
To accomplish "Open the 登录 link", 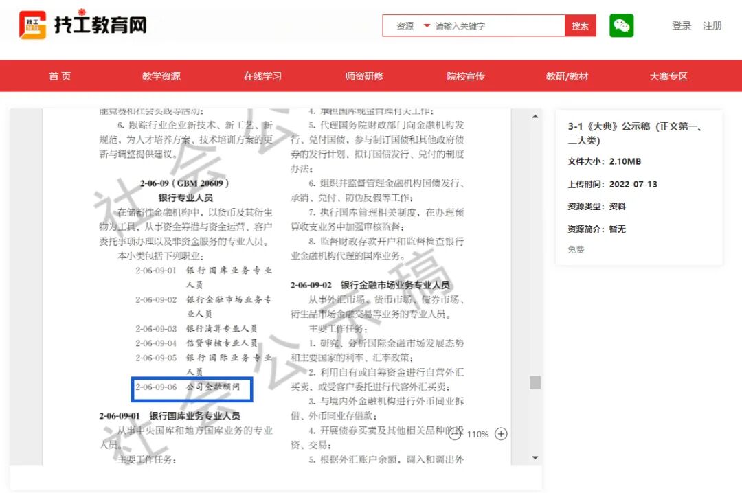I will pyautogui.click(x=682, y=25).
